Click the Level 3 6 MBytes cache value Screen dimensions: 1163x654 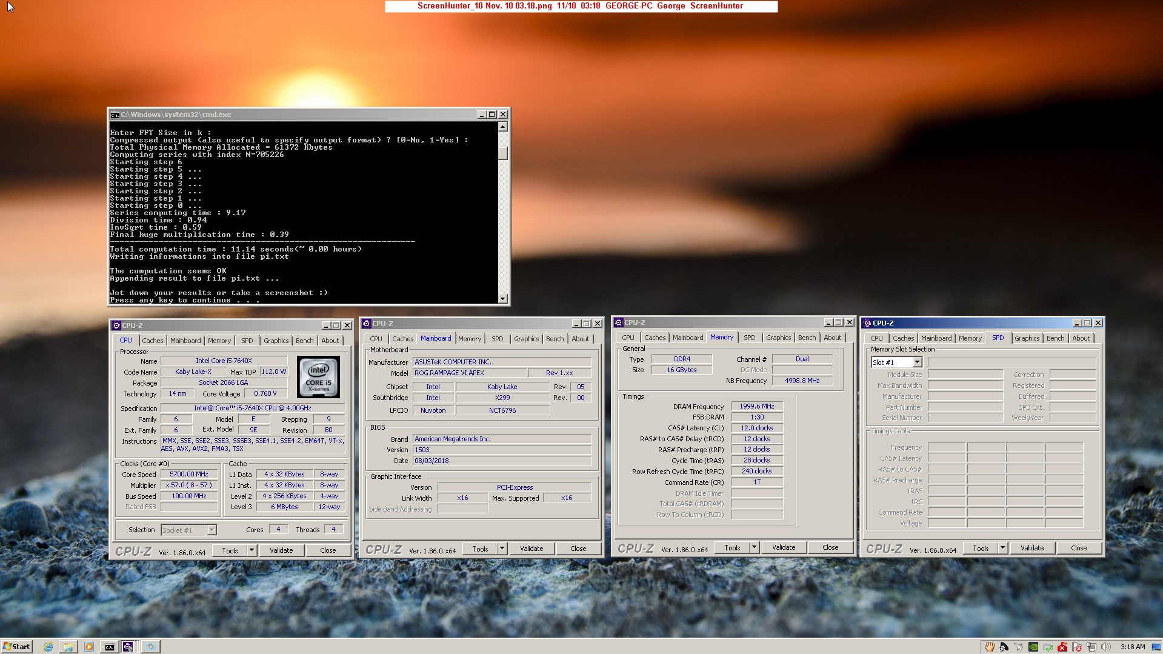point(284,507)
